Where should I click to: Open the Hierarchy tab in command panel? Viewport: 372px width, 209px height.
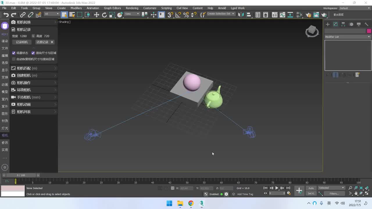[x=343, y=24]
